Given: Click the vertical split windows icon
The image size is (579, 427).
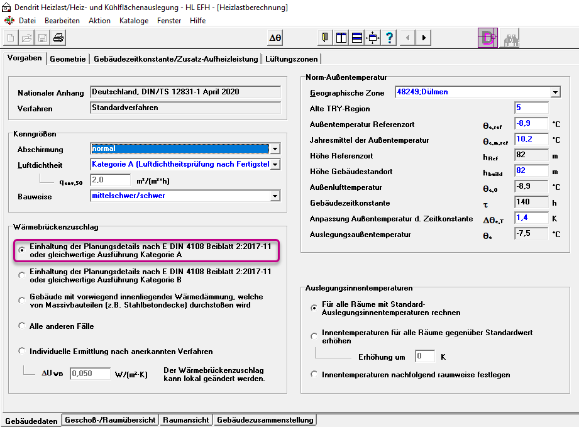Looking at the screenshot, I should coord(341,38).
